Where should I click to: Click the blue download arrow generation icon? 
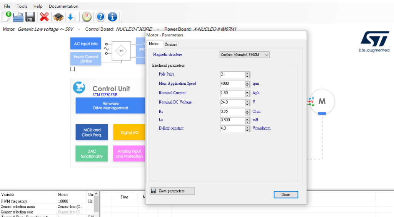72,17
